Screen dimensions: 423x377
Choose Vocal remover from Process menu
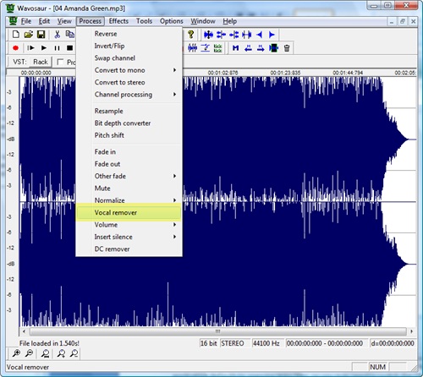[x=129, y=212]
